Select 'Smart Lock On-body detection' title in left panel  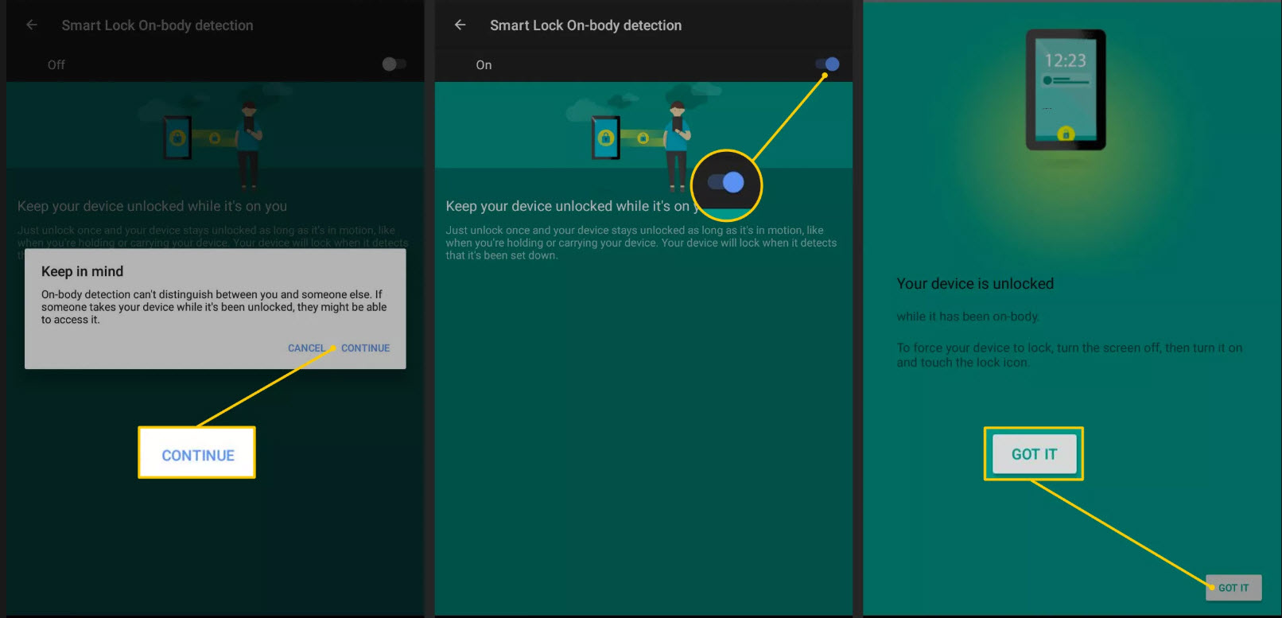[157, 25]
